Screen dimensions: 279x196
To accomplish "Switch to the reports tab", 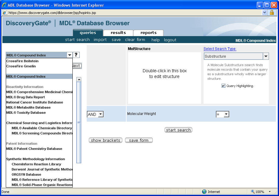I will coord(148,33).
